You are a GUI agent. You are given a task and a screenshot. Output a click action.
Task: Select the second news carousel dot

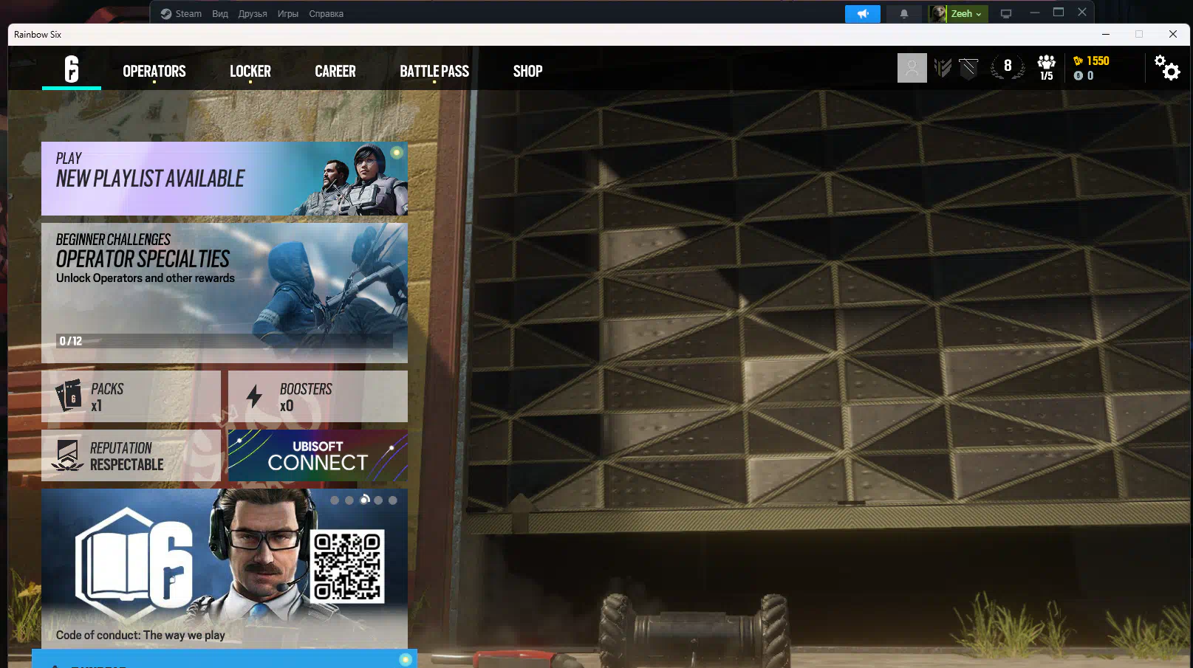[x=349, y=500]
